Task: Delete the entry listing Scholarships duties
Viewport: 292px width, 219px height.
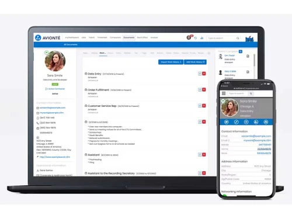Action: click(x=204, y=121)
